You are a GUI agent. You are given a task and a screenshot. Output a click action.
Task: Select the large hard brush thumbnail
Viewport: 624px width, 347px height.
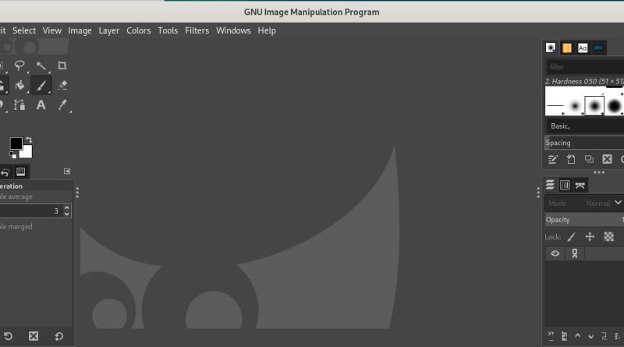point(614,106)
